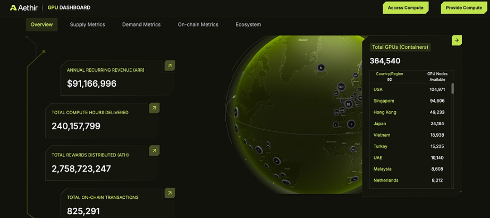Viewport: 490px width, 218px height.
Task: Click the country list scrollbar thumb
Action: pyautogui.click(x=452, y=88)
